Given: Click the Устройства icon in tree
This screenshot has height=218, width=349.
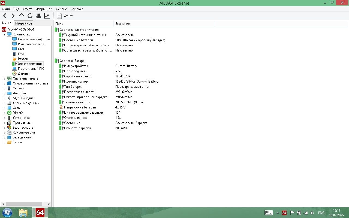Looking at the screenshot, I should (9, 118).
